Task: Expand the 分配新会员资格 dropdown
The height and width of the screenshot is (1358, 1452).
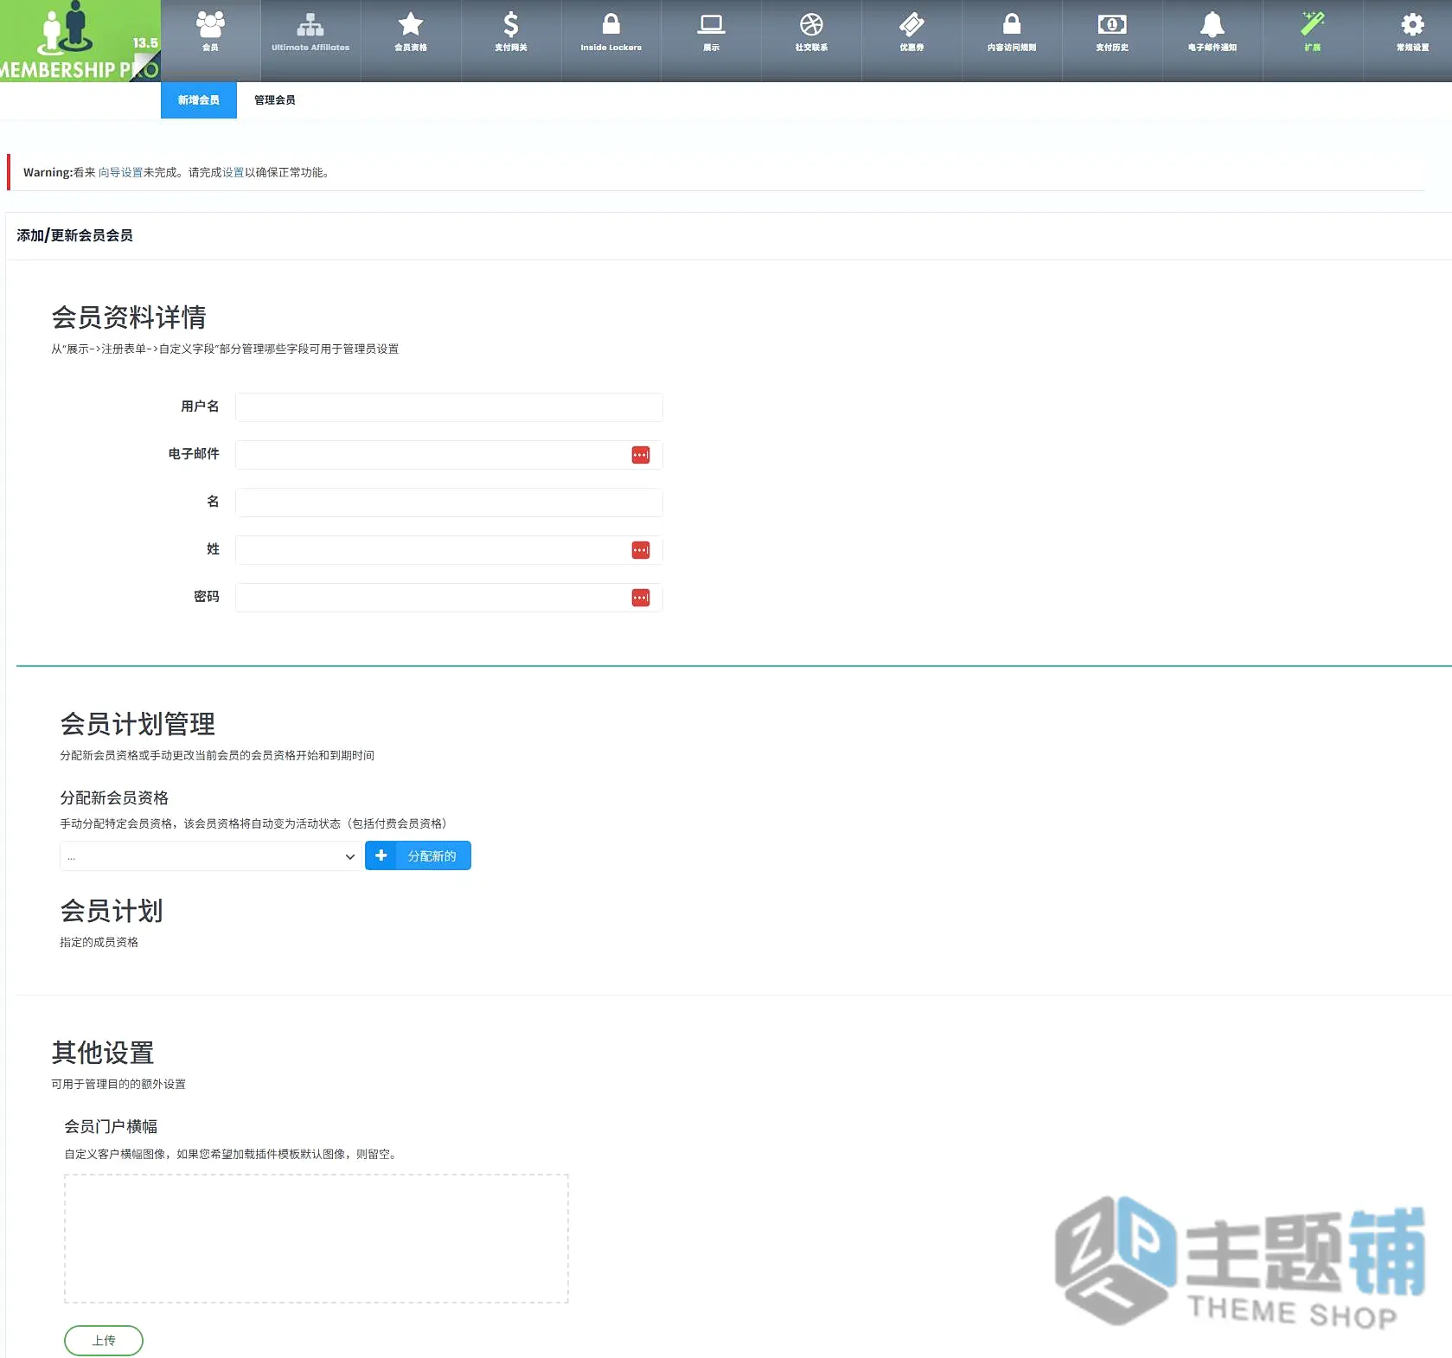Action: (x=210, y=856)
